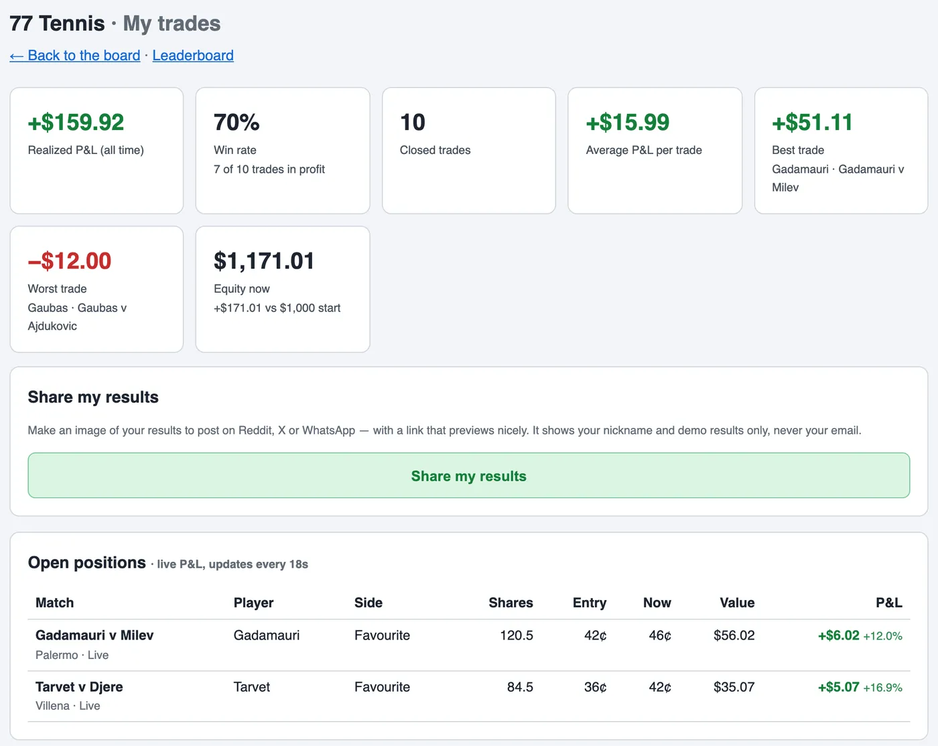Click 'Gaubas · Gaubas v Ajdukovic' text
Screen dimensions: 938x746
77,317
